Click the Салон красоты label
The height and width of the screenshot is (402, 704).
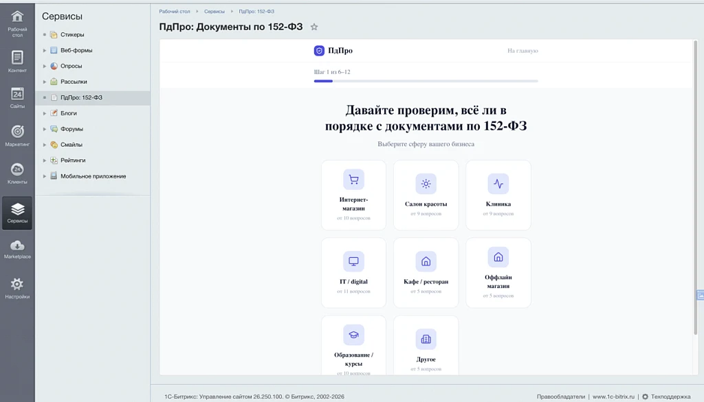pos(426,204)
